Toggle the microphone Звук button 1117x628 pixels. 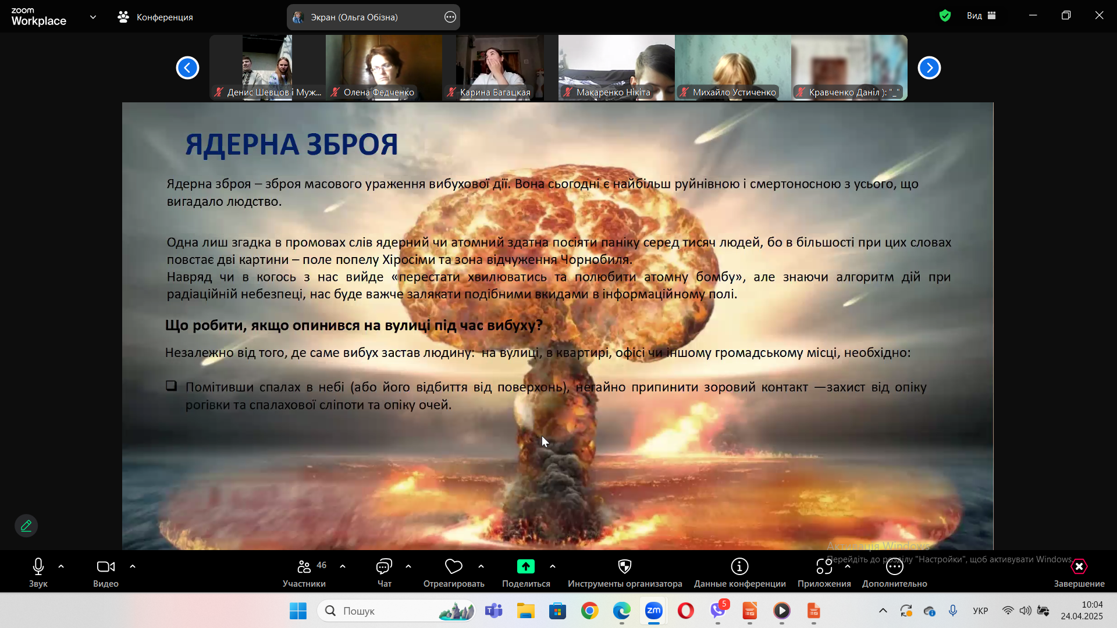(38, 573)
